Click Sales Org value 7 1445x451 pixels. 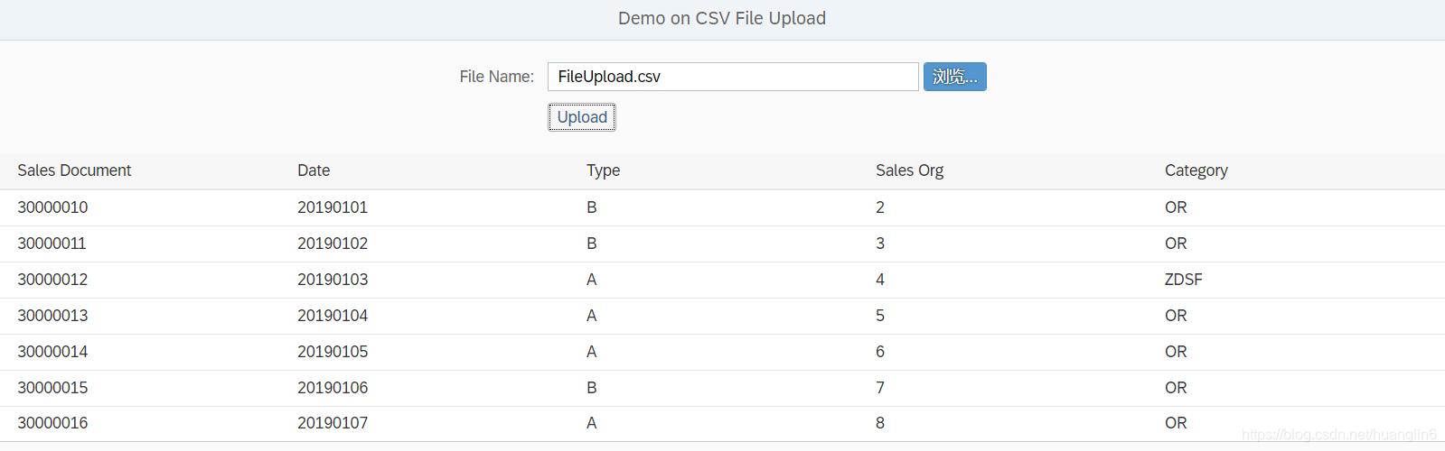[x=880, y=388]
